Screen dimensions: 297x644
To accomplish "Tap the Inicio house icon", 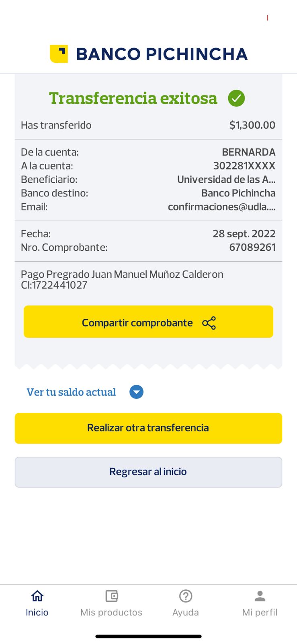I will [x=37, y=596].
